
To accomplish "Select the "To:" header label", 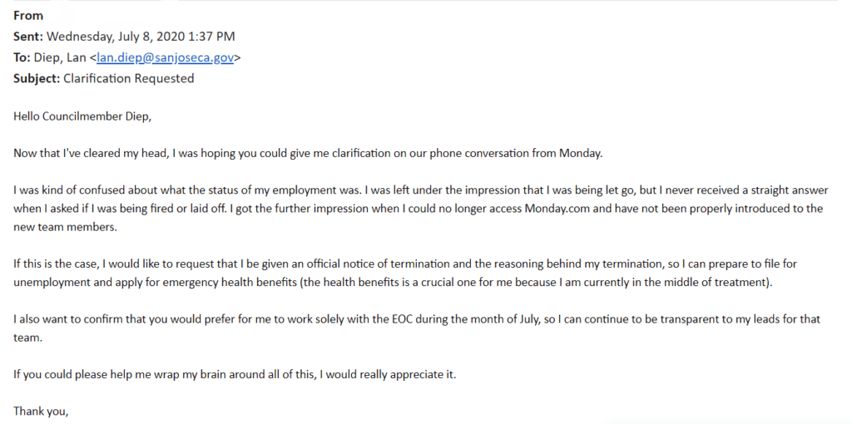I will click(x=22, y=57).
